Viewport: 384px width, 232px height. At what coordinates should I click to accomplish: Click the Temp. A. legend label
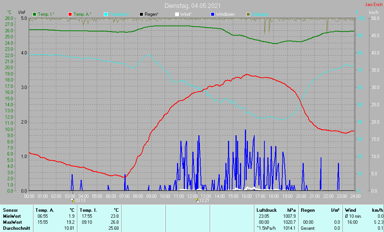(82, 14)
